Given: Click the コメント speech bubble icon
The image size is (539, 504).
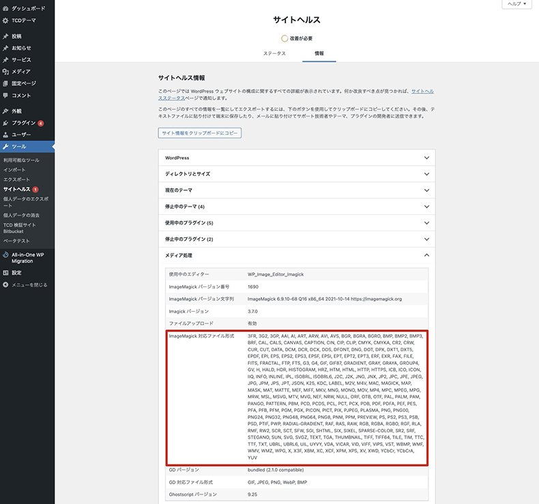Looking at the screenshot, I should tap(5, 95).
